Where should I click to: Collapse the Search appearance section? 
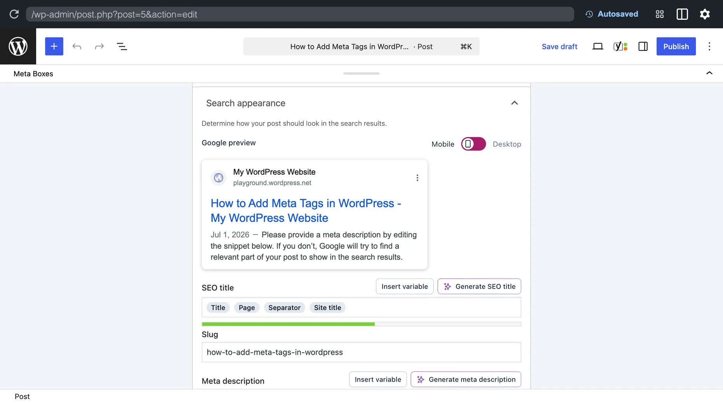tap(514, 103)
